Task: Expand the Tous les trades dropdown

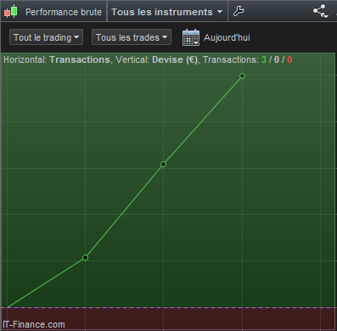Action: tap(132, 37)
